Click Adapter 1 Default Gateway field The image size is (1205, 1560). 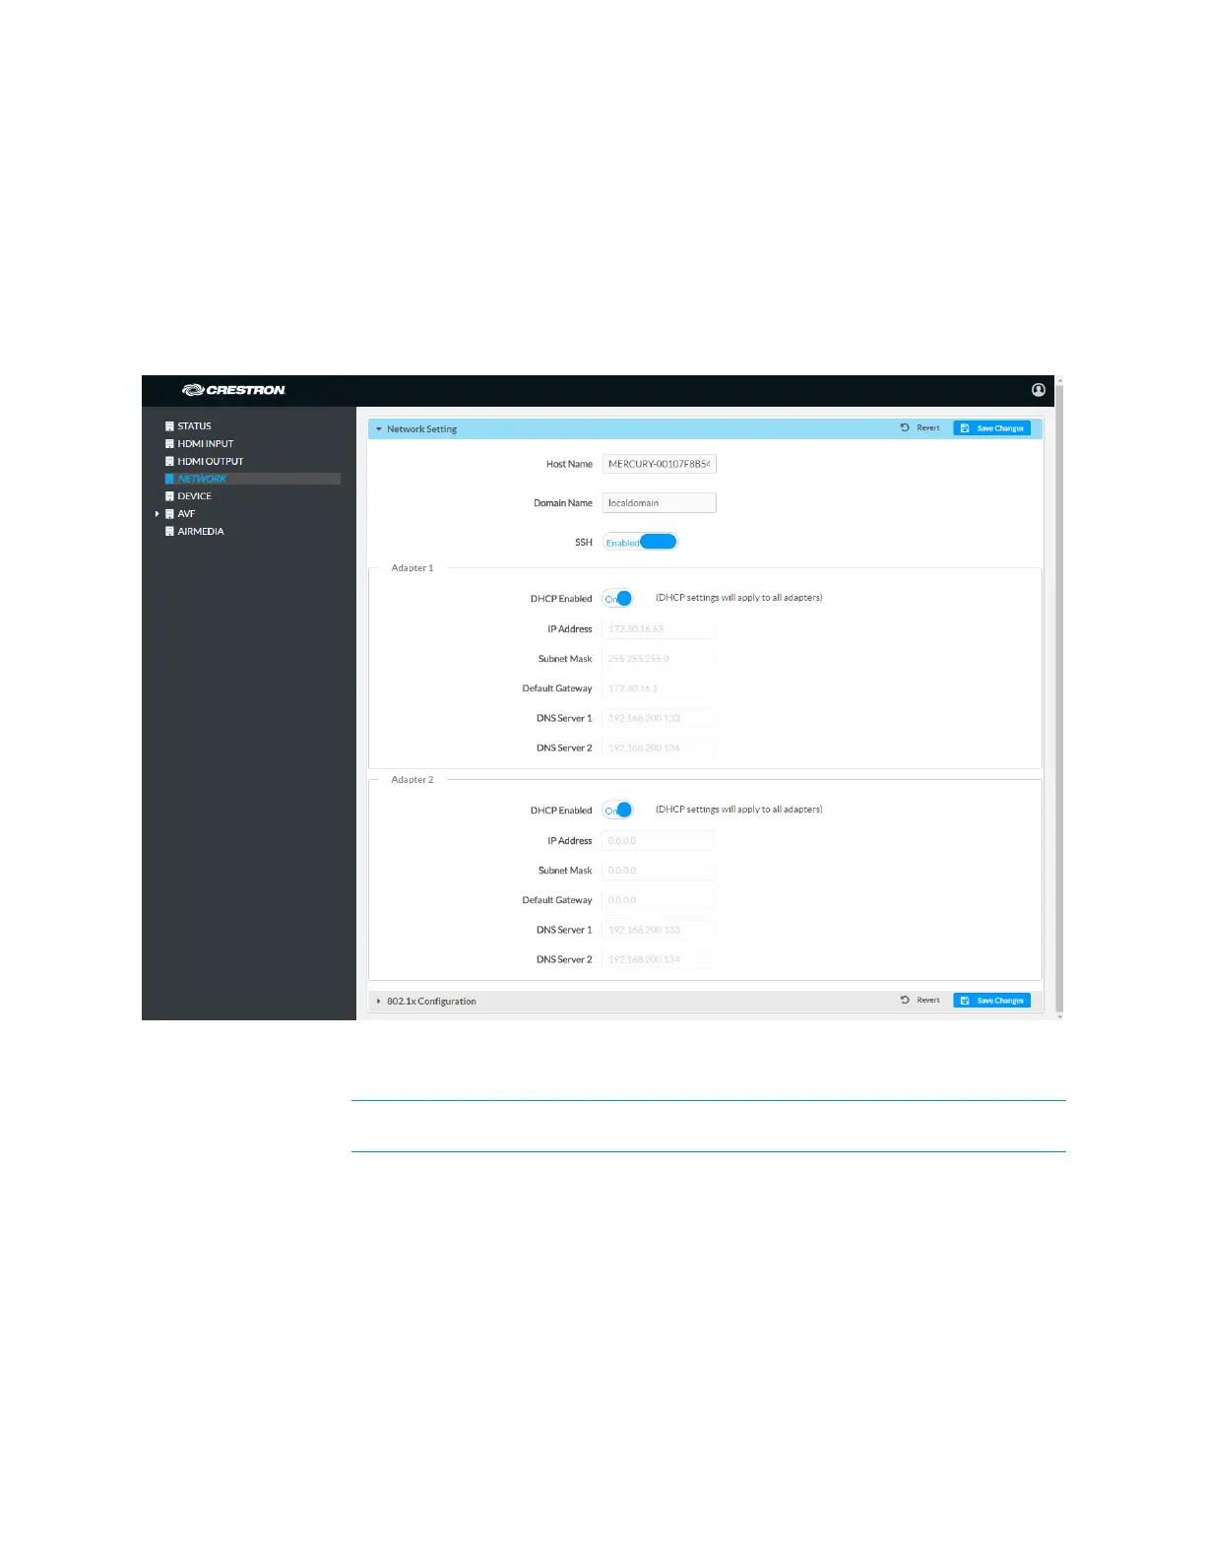pyautogui.click(x=659, y=688)
